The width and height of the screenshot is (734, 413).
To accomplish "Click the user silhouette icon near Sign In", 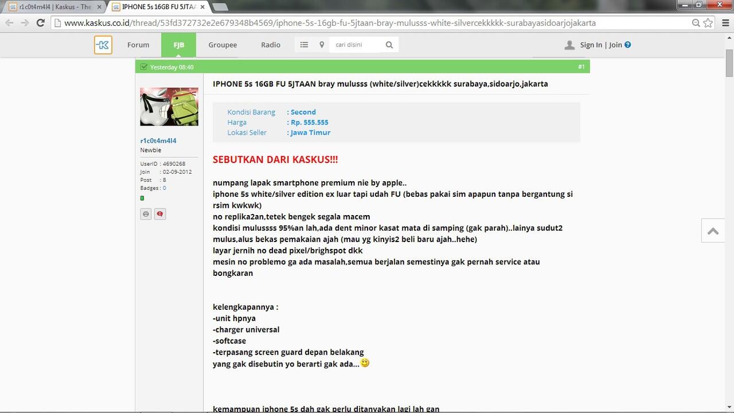I will (569, 45).
